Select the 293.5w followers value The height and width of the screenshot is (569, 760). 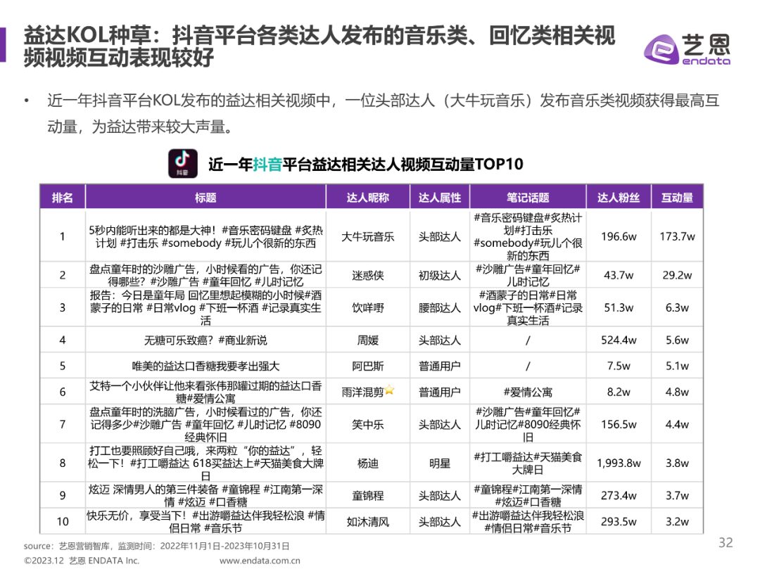click(619, 522)
